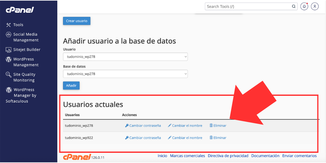Click trash icon for tudominio_wp922
The height and width of the screenshot is (163, 326).
click(211, 138)
